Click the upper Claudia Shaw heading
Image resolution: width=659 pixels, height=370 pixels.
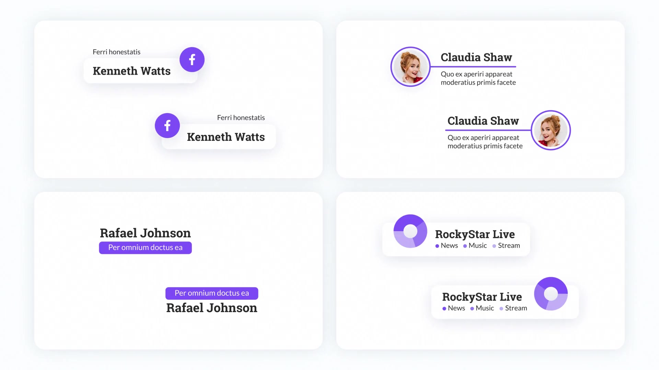476,57
